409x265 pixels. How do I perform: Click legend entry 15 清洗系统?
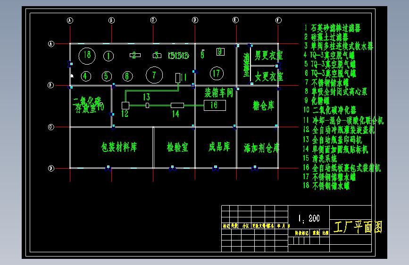pyautogui.click(x=320, y=158)
